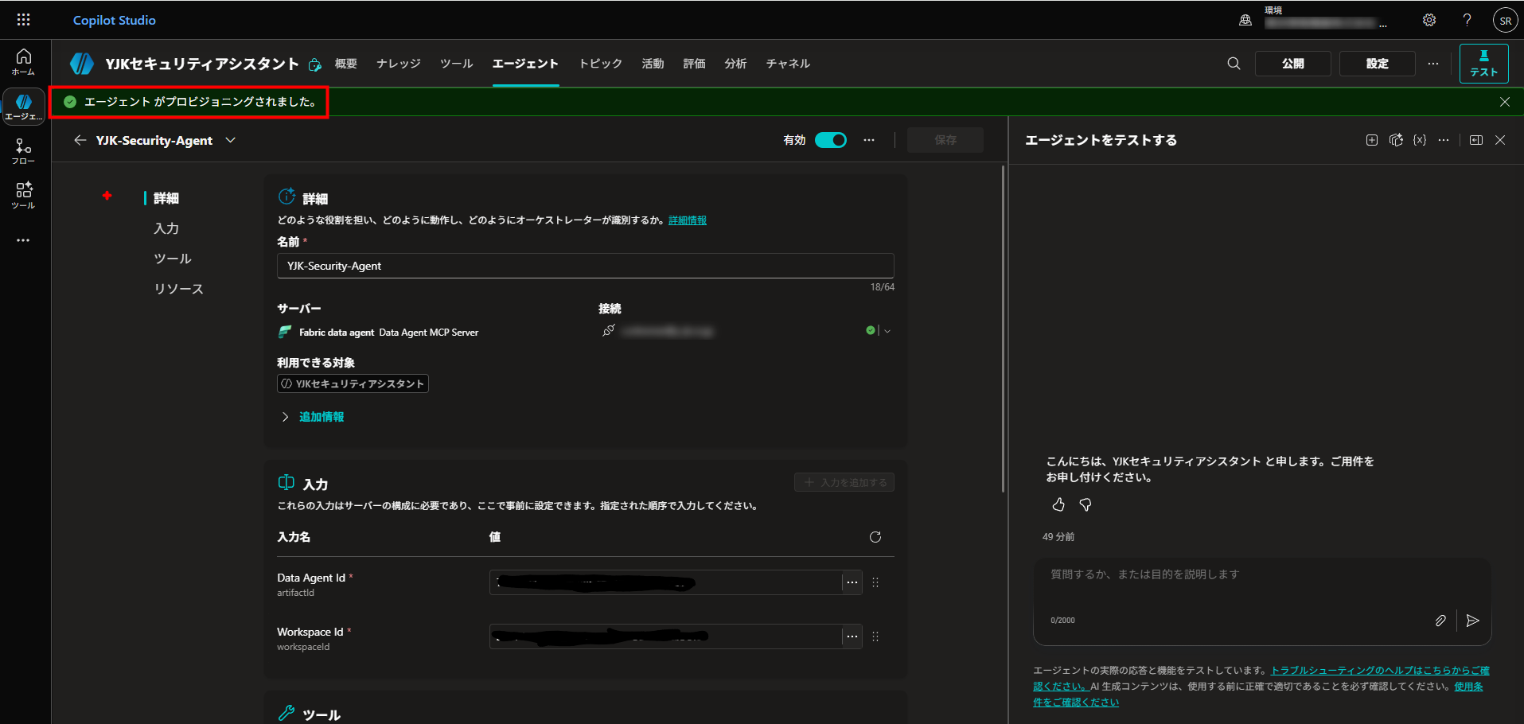The image size is (1524, 724).
Task: Click the activity map icon in test panel
Action: click(x=1396, y=140)
